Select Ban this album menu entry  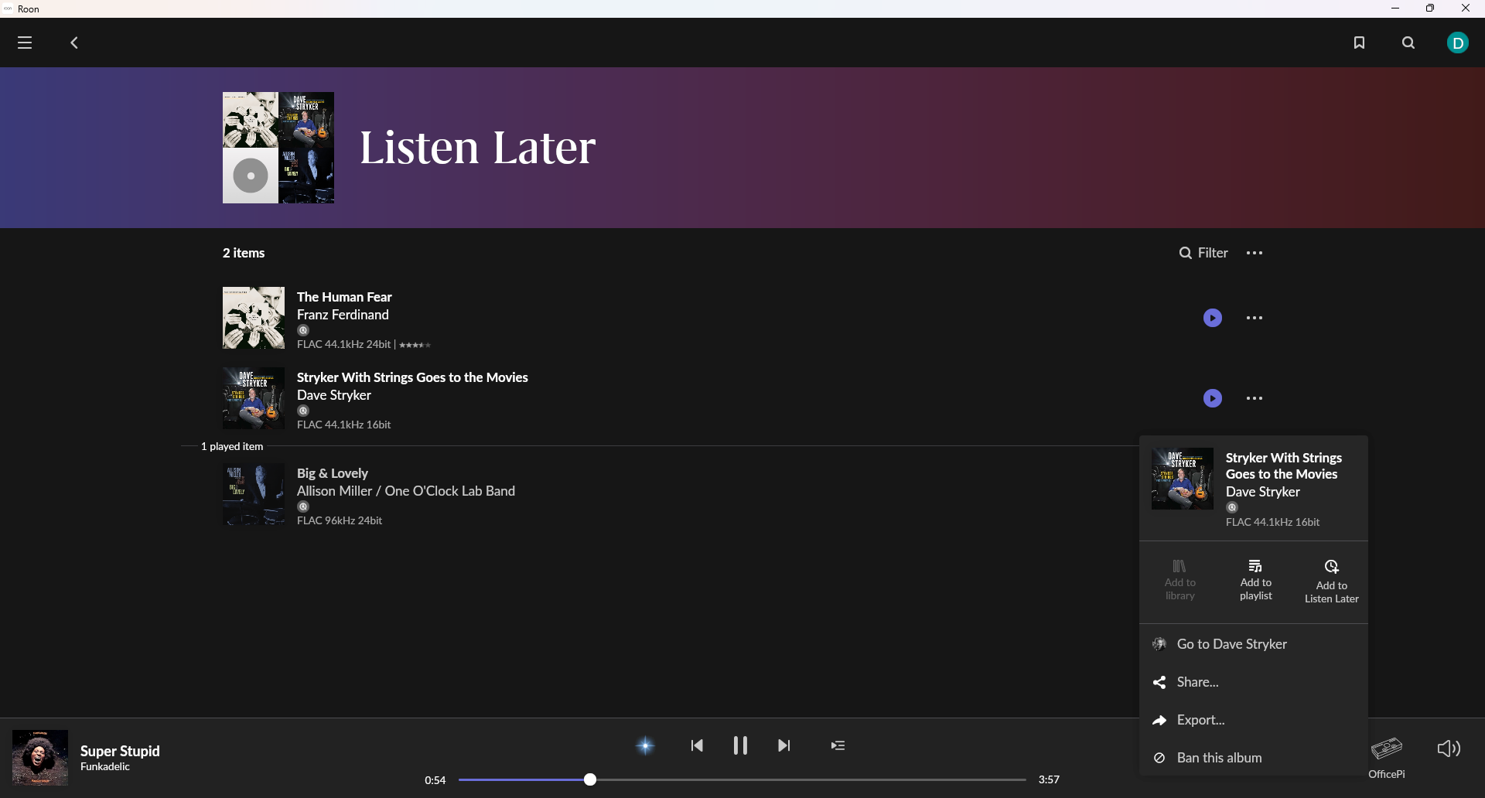1253,758
